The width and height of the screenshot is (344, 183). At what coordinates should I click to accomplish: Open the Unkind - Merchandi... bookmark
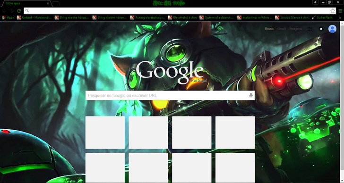pos(34,17)
